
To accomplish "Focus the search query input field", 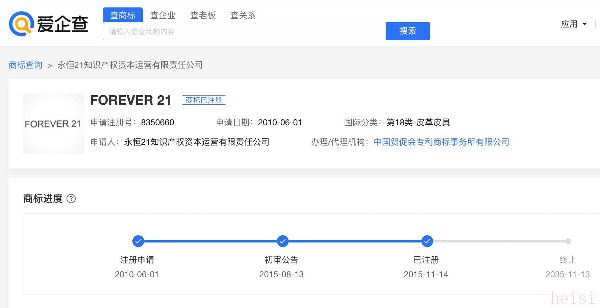I will pos(244,31).
